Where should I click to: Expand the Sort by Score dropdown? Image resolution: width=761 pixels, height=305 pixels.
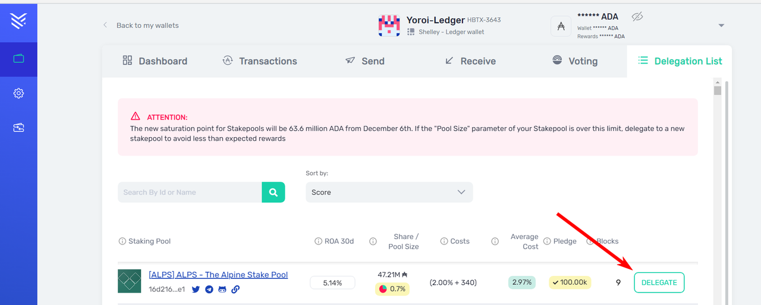click(x=389, y=192)
